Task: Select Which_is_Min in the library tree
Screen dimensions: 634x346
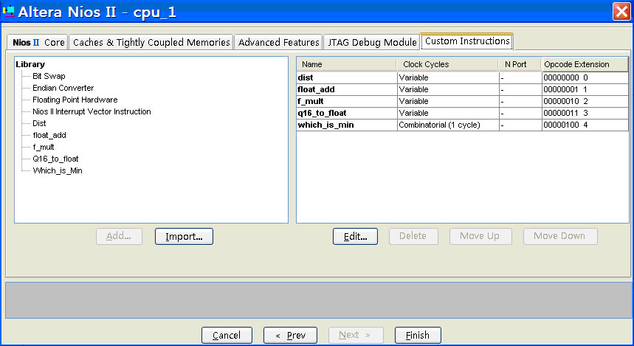Action: [x=58, y=170]
